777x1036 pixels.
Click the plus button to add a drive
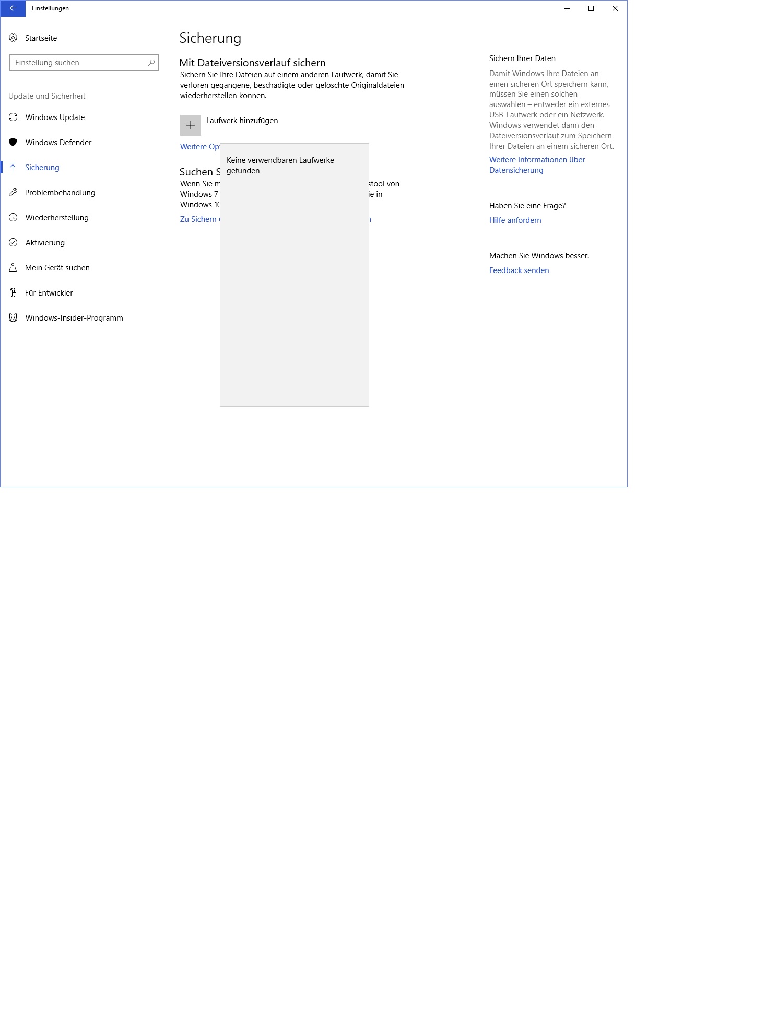click(x=191, y=125)
